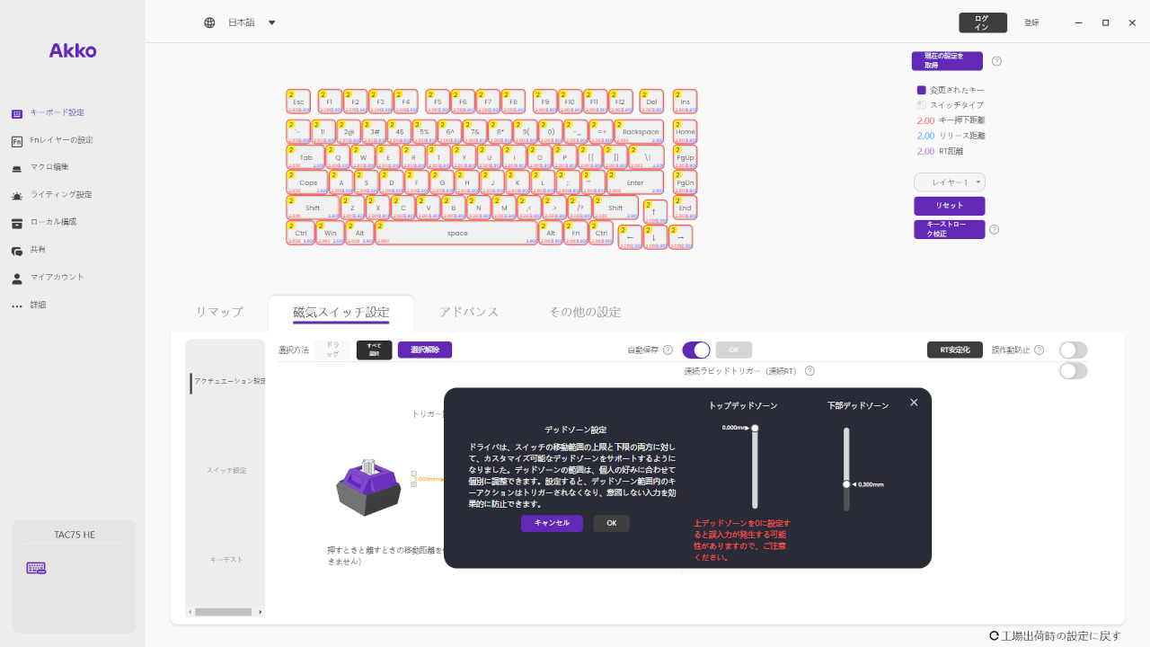Screen dimensions: 1150x647
Task: Open マクロ編集 in the sidebar
Action: click(x=49, y=167)
